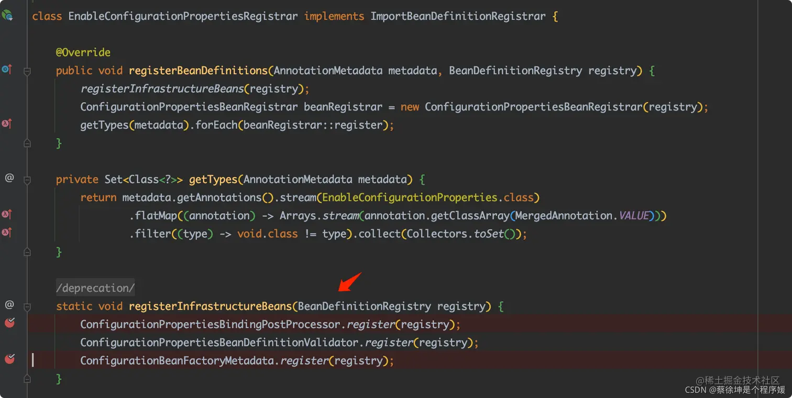
Task: Click the ConfigurationPropertiesBeanDefinitionValidator class reference
Action: [219, 342]
